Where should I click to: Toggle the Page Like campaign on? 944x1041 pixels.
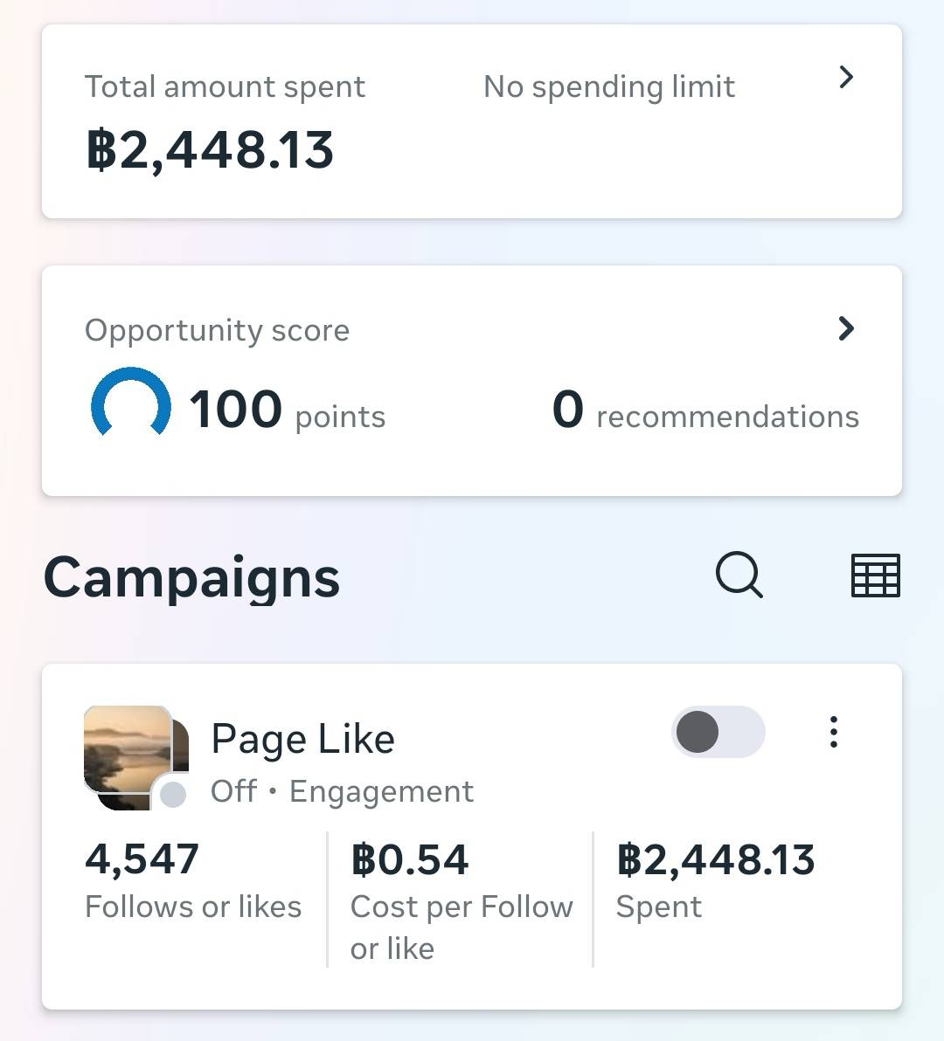tap(718, 732)
